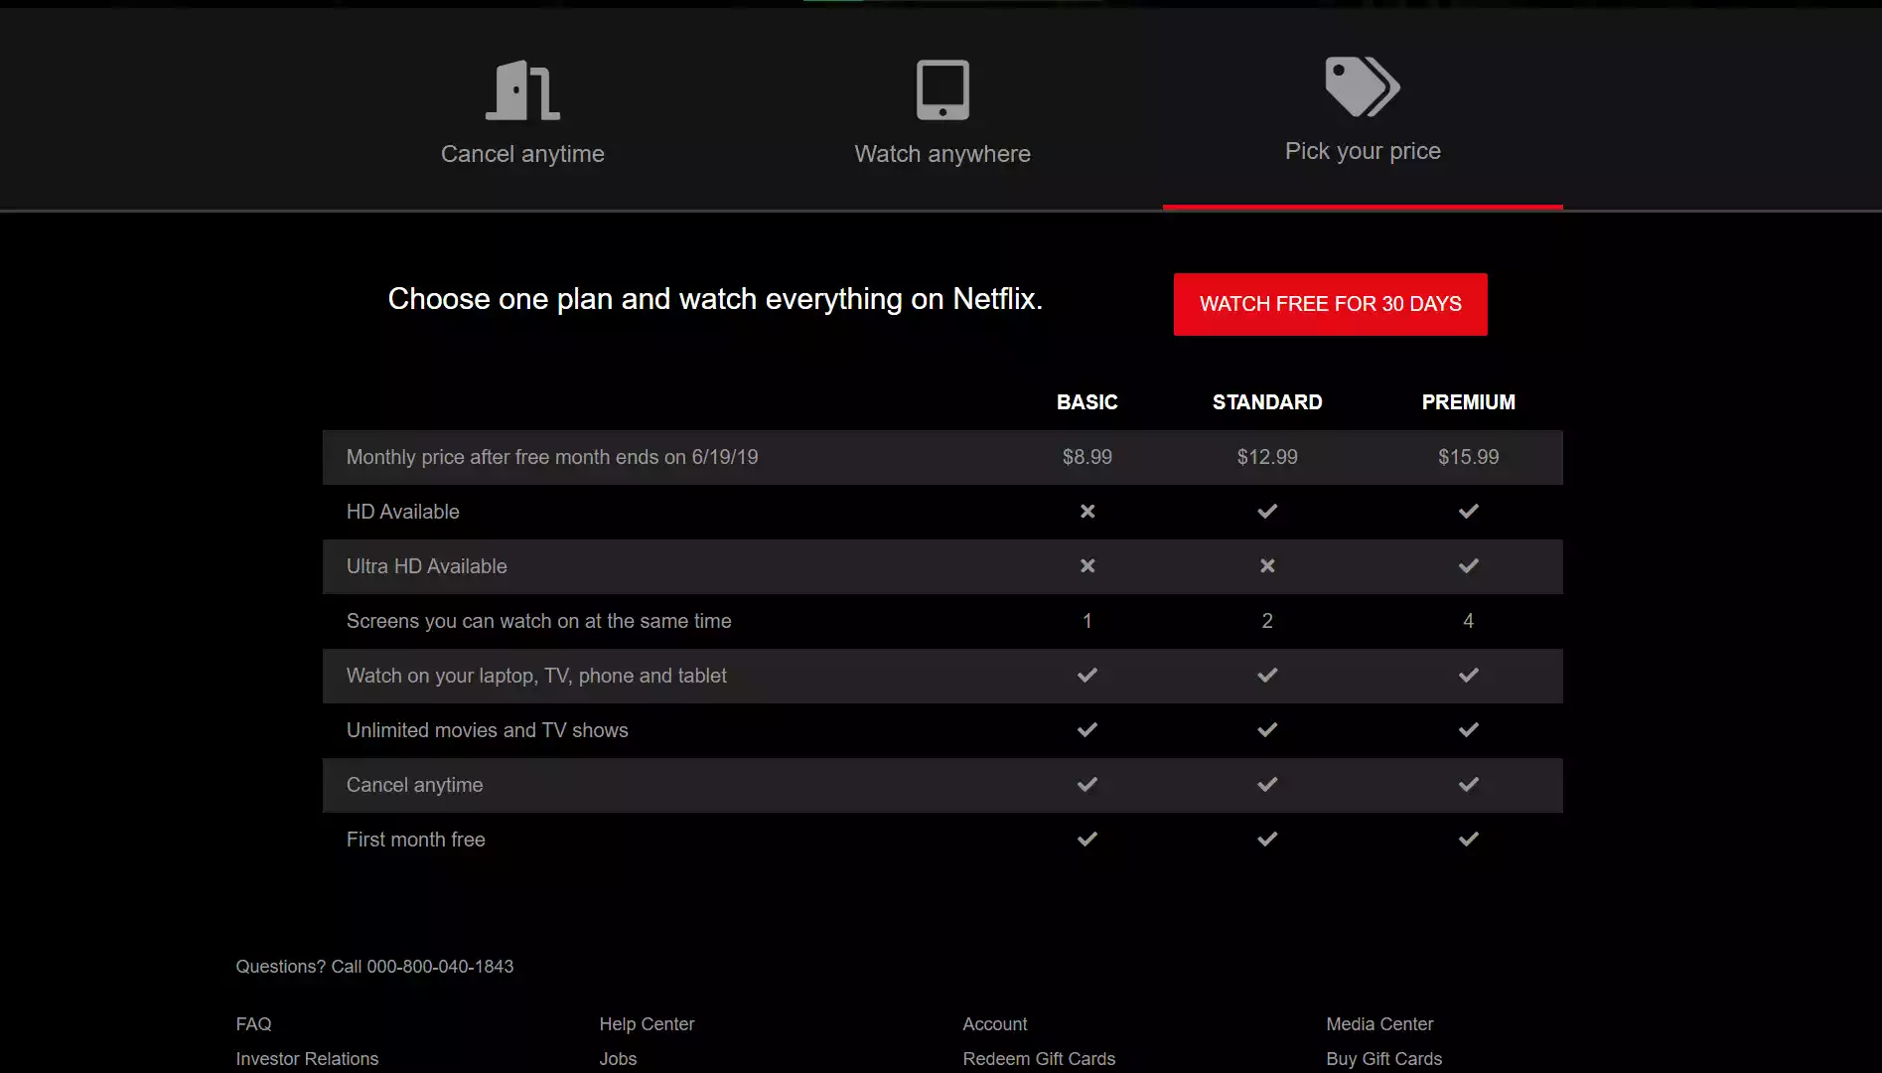1882x1073 pixels.
Task: Click Premium checkmark in Cancel anytime table row
Action: [1469, 785]
